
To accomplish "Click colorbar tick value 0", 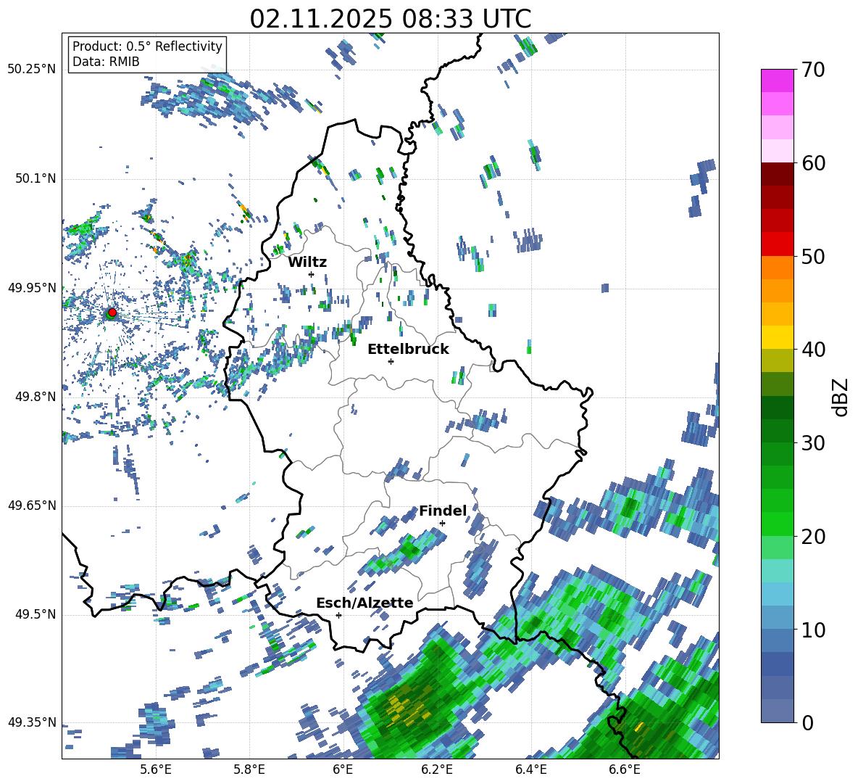I will pos(807,723).
